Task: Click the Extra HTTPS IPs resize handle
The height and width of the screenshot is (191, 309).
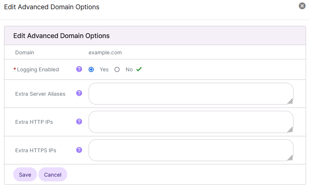Action: 290,158
